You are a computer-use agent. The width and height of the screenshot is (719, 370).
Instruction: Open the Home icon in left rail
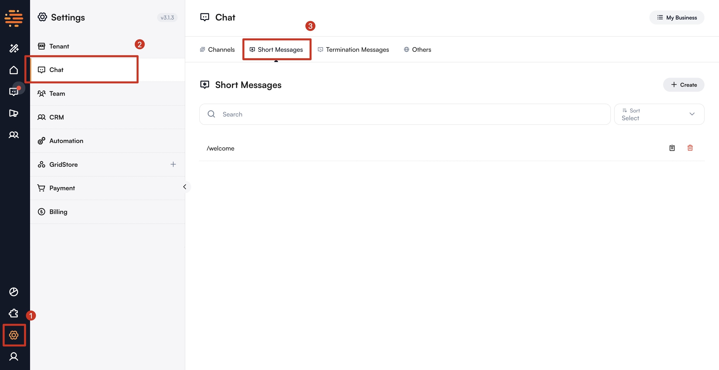(14, 70)
